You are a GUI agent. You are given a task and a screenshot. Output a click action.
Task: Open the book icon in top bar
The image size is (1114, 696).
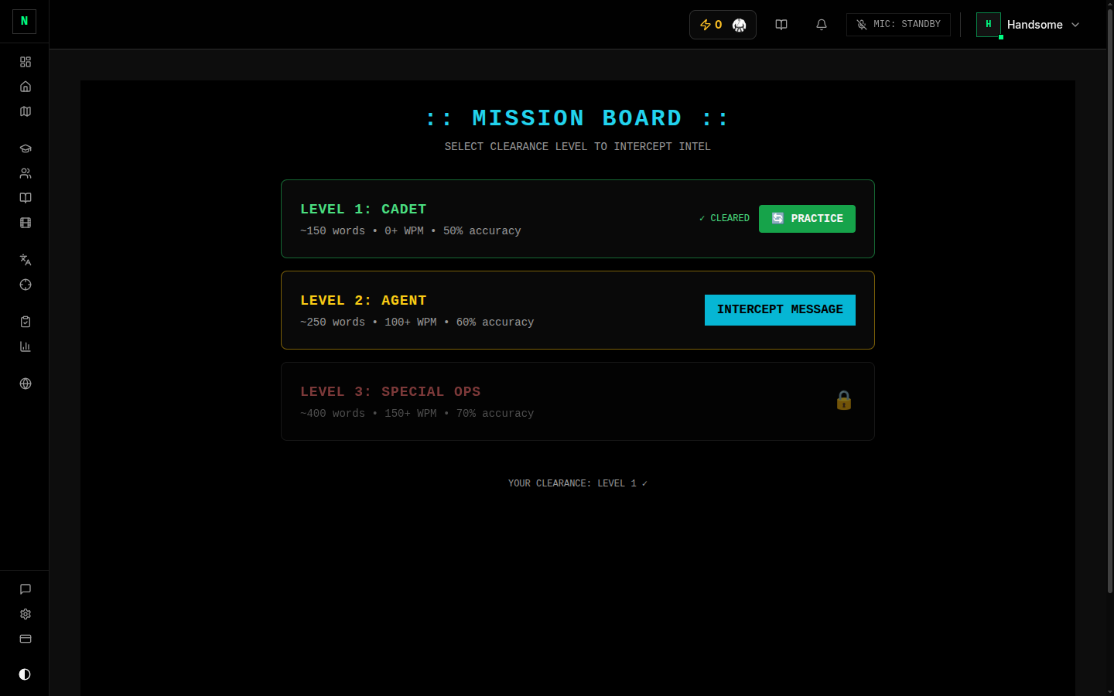781,25
